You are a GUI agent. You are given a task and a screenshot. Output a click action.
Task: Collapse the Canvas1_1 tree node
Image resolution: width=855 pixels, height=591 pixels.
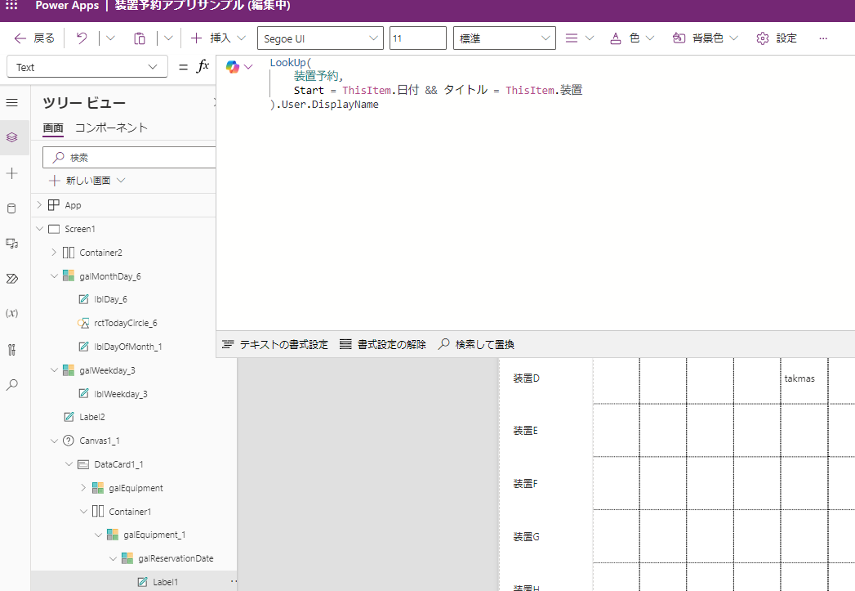click(x=54, y=441)
